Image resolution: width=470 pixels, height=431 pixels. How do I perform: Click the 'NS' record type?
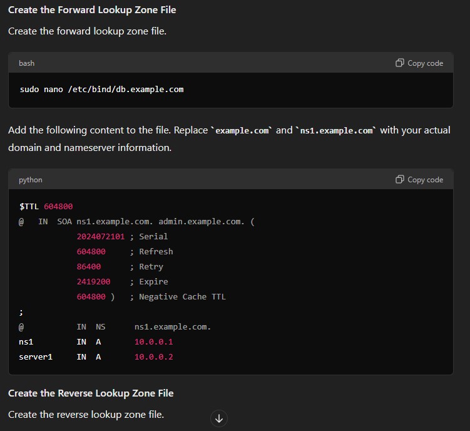coord(100,326)
